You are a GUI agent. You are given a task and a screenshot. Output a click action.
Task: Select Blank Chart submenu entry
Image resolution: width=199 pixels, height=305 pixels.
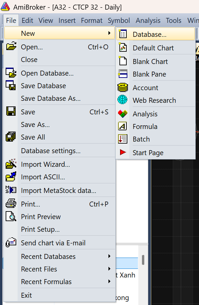[x=156, y=61]
